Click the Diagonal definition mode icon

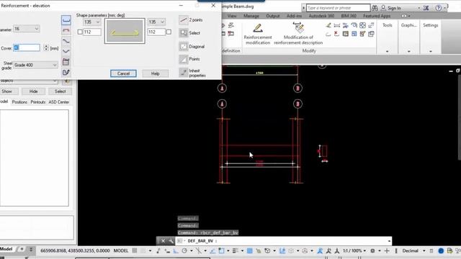[x=184, y=46]
